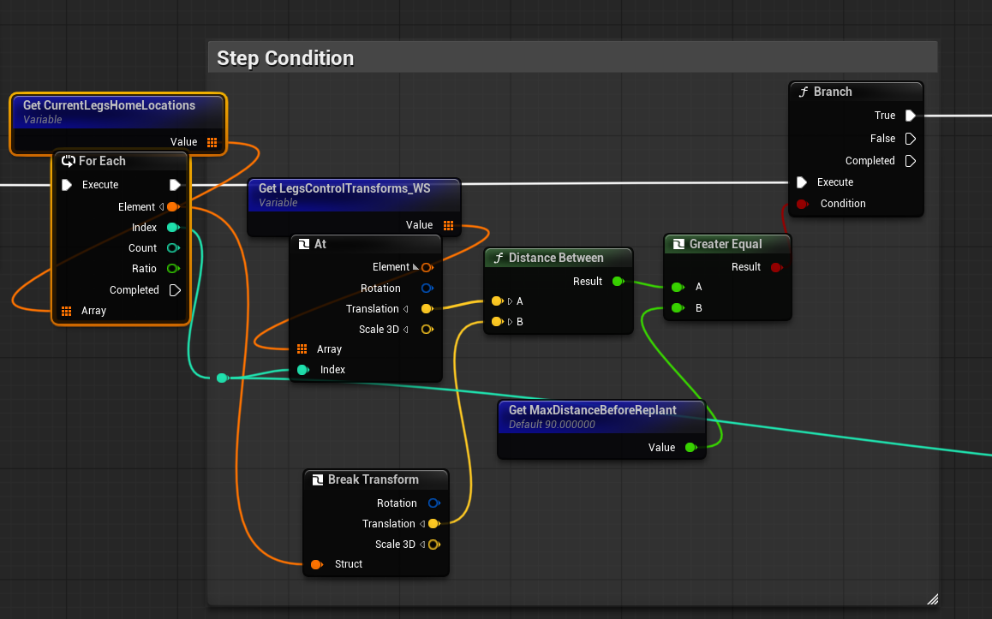
Task: Click the Default 90.000000 subtitle text
Action: 552,425
